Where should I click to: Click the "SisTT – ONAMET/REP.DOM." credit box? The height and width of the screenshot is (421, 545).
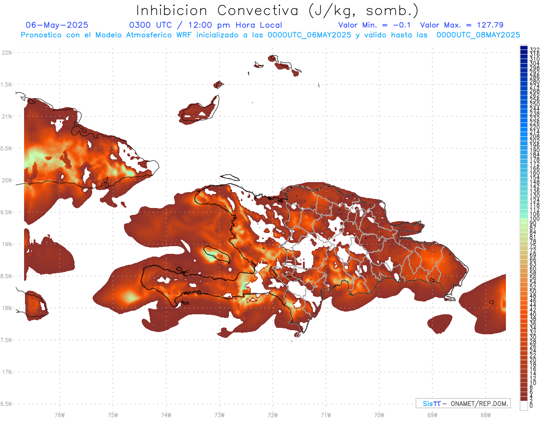(x=463, y=403)
